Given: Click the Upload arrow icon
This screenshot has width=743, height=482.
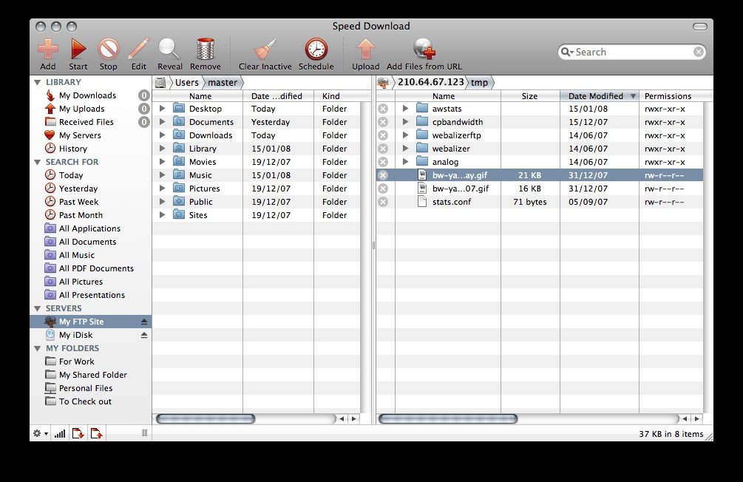Looking at the screenshot, I should point(365,50).
